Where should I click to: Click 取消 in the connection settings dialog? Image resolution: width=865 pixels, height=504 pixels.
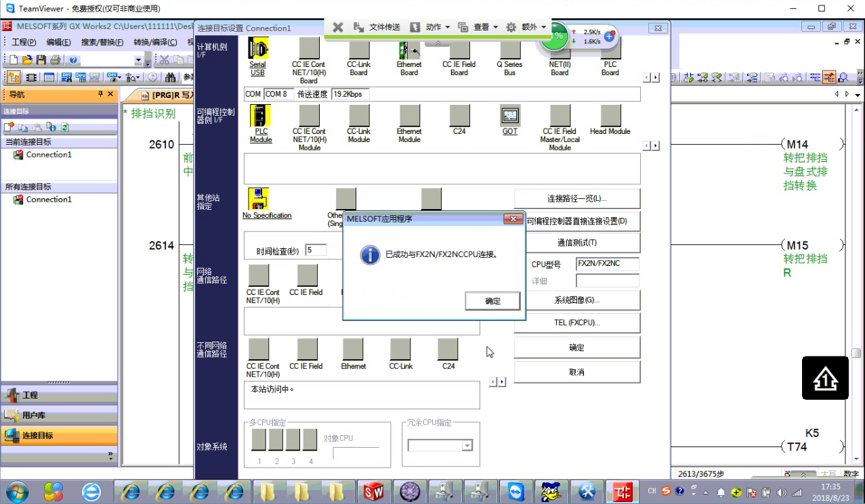(x=577, y=372)
